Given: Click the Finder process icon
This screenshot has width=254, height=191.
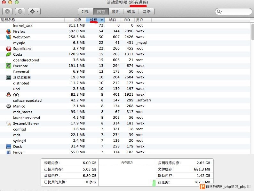Looking at the screenshot, I should tap(9, 152).
